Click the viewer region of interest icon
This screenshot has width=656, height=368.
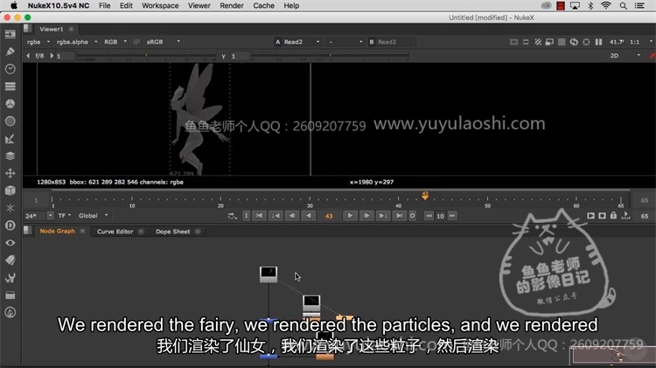(x=526, y=42)
